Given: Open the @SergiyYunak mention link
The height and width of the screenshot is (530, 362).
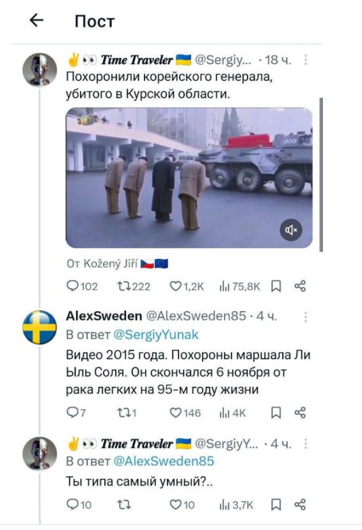Looking at the screenshot, I should tap(156, 334).
